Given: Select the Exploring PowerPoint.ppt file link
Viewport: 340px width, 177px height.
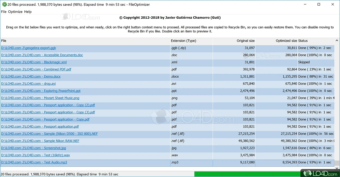Looking at the screenshot, I should tap(41, 91).
